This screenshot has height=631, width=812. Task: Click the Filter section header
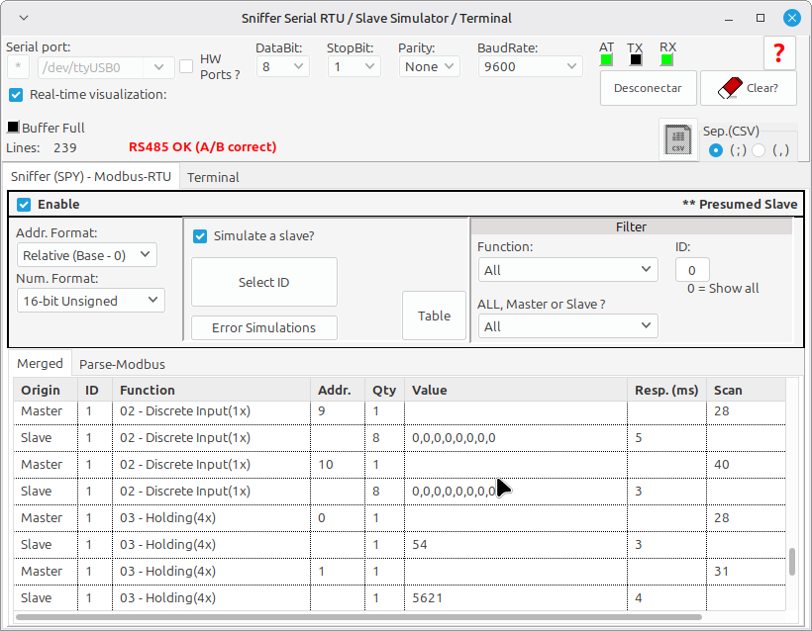(x=631, y=226)
